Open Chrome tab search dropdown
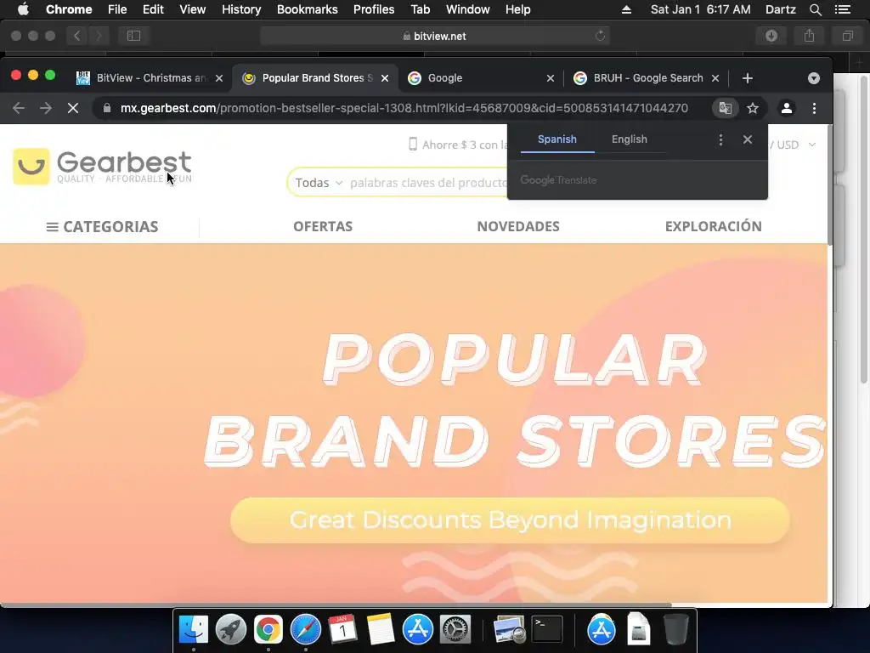 (x=813, y=78)
